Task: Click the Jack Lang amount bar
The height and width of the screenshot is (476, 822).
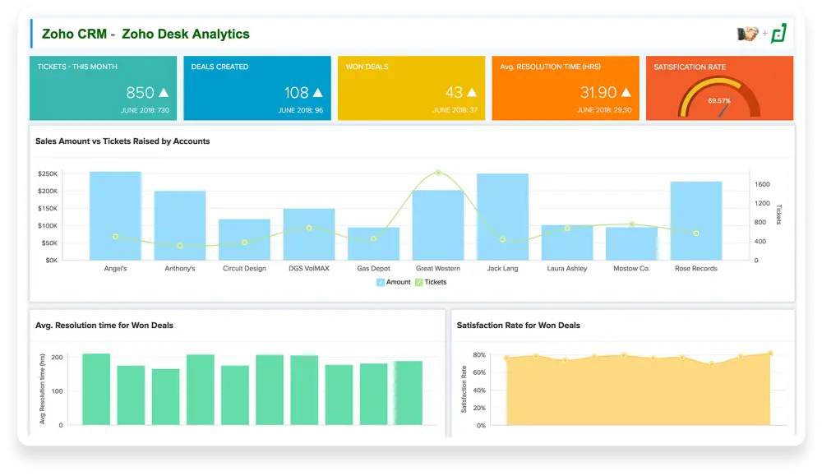Action: point(502,216)
